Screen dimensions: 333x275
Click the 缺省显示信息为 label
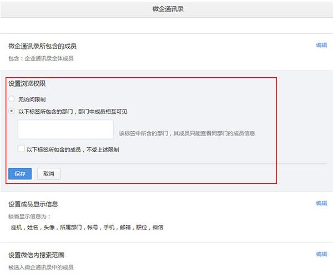pyautogui.click(x=29, y=217)
